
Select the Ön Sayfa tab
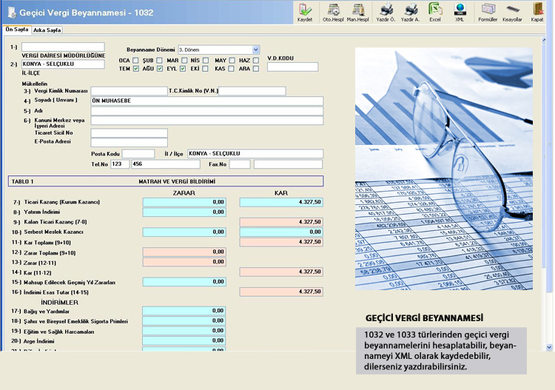pyautogui.click(x=17, y=30)
